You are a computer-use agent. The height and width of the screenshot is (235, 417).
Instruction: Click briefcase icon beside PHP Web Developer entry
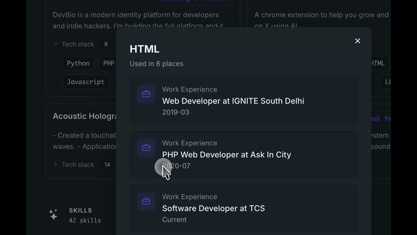pyautogui.click(x=146, y=148)
